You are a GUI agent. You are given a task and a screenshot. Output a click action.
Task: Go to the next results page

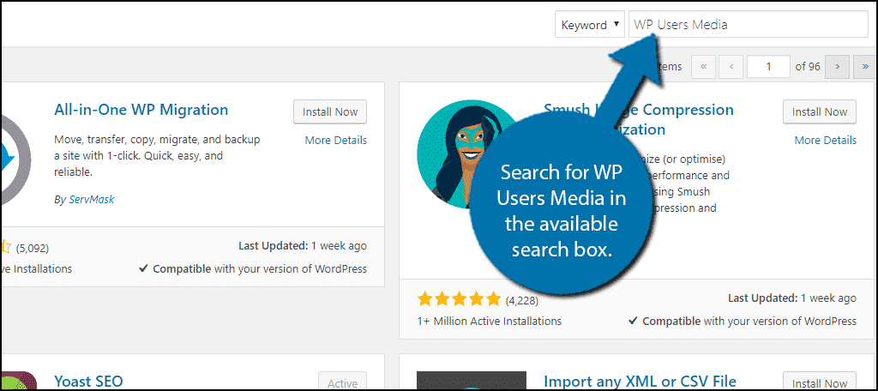click(837, 67)
